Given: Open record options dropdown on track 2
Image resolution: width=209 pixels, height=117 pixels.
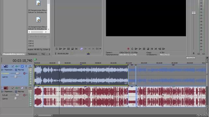Looking at the screenshot, I should pyautogui.click(x=27, y=95).
